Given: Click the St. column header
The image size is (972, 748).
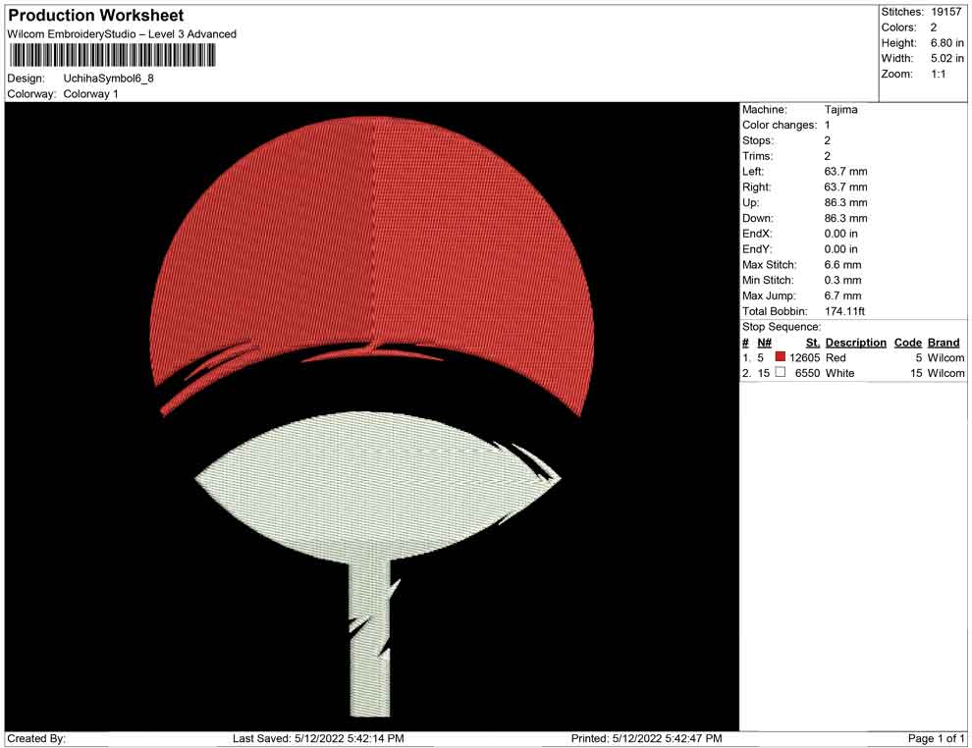Looking at the screenshot, I should [x=812, y=343].
